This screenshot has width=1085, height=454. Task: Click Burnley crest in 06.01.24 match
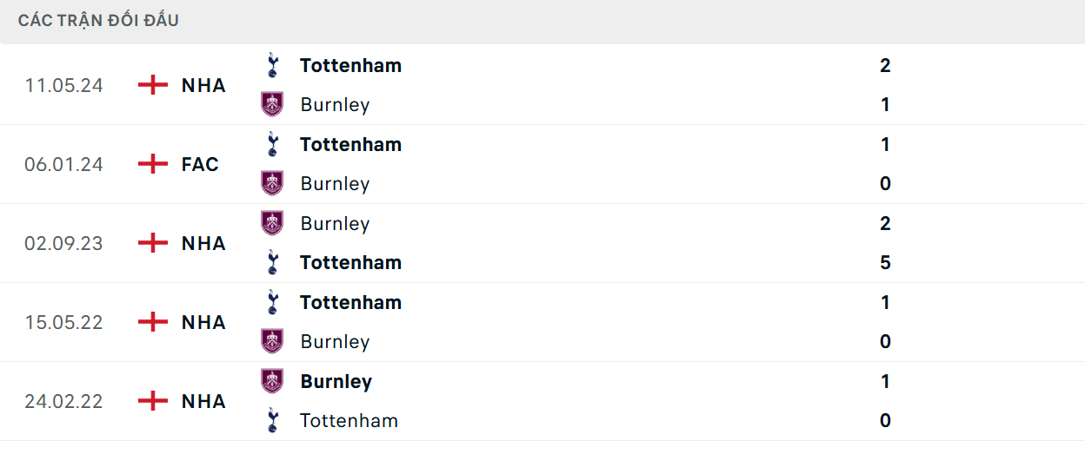point(272,183)
